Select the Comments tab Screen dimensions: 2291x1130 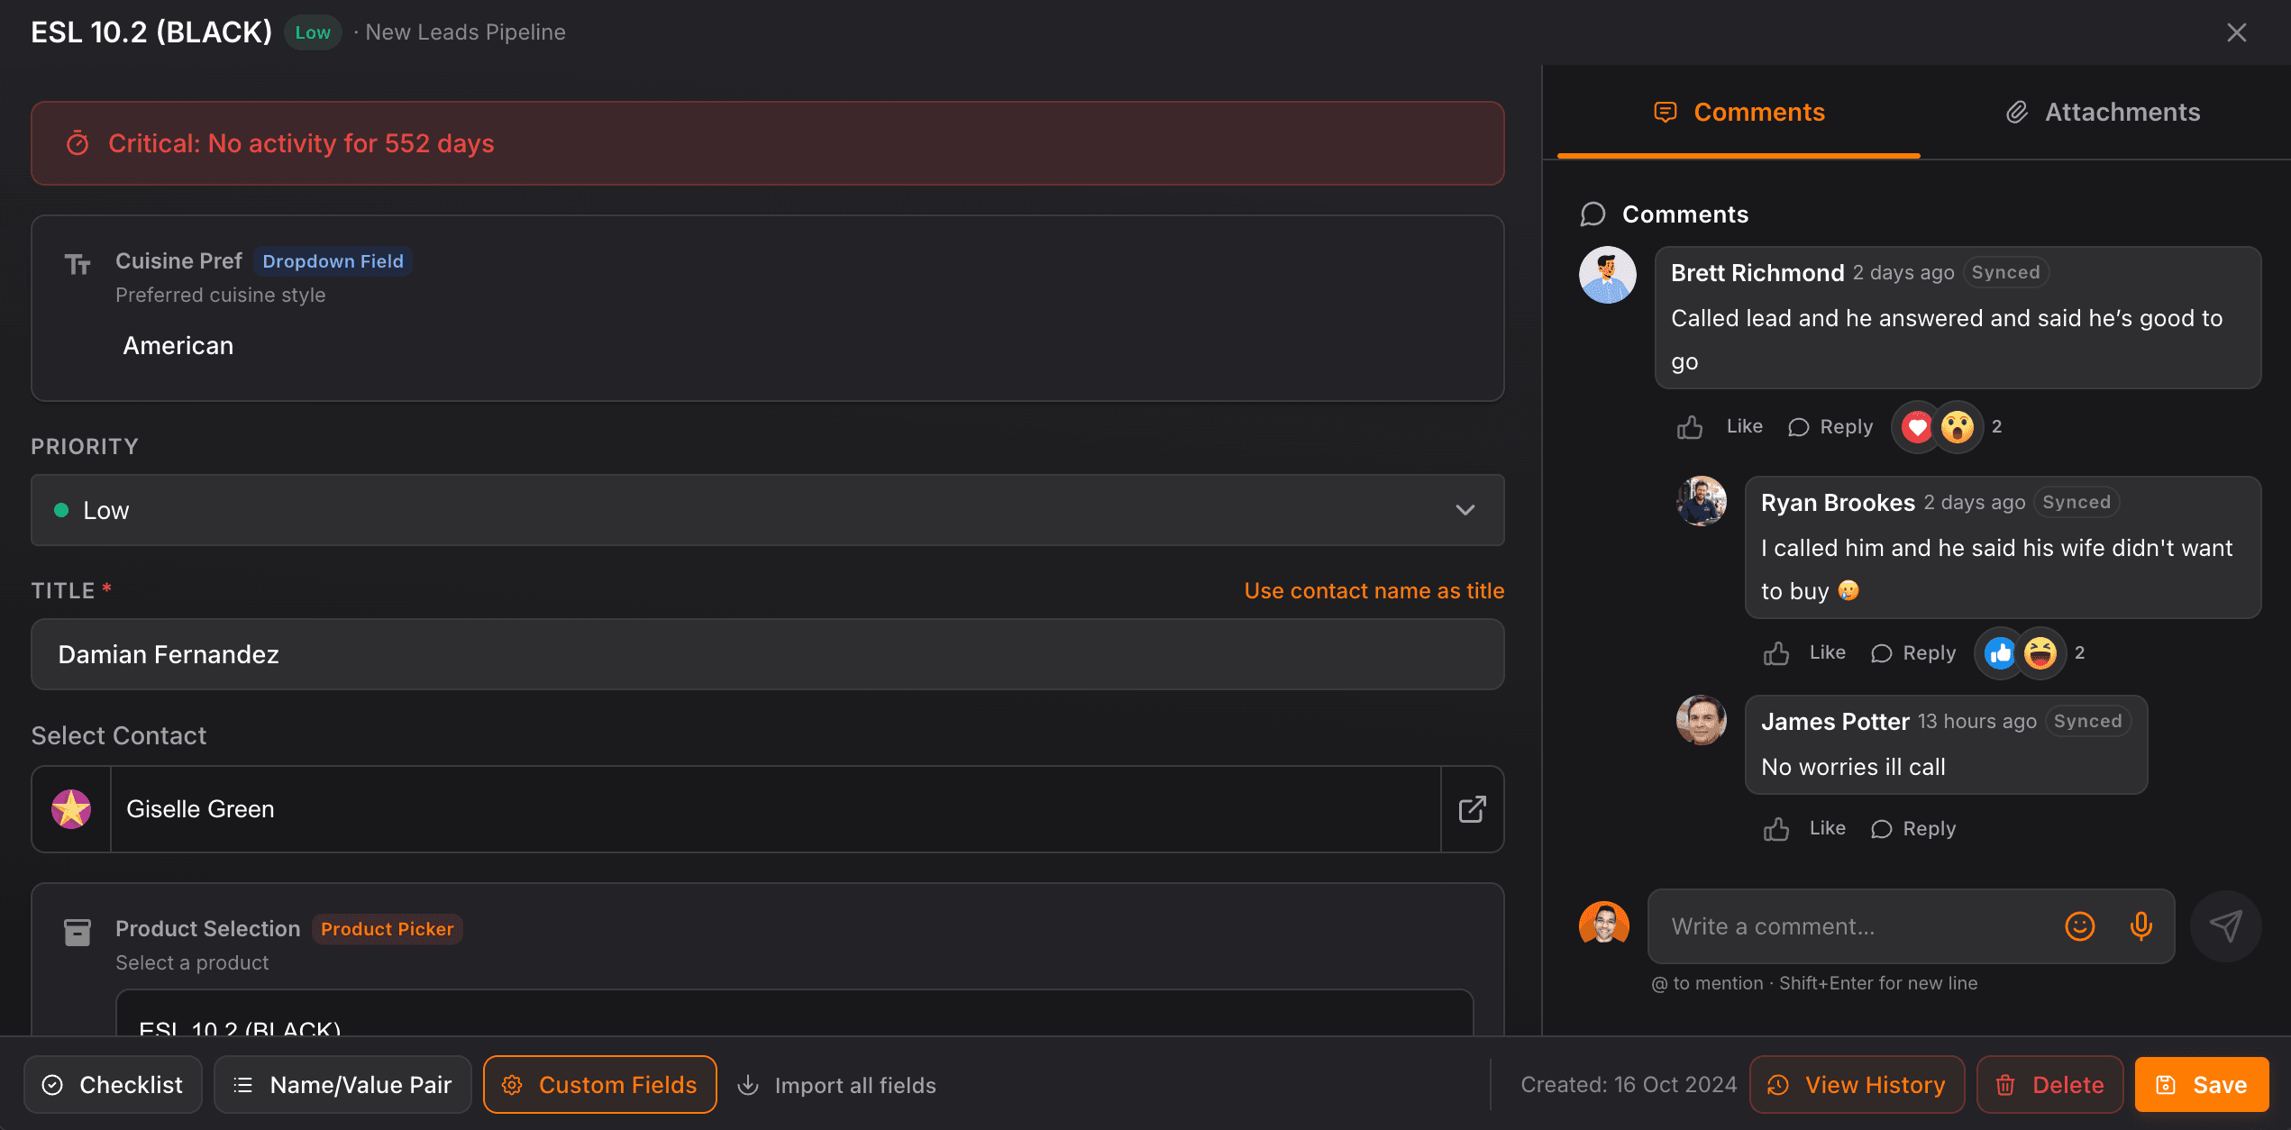[1739, 113]
